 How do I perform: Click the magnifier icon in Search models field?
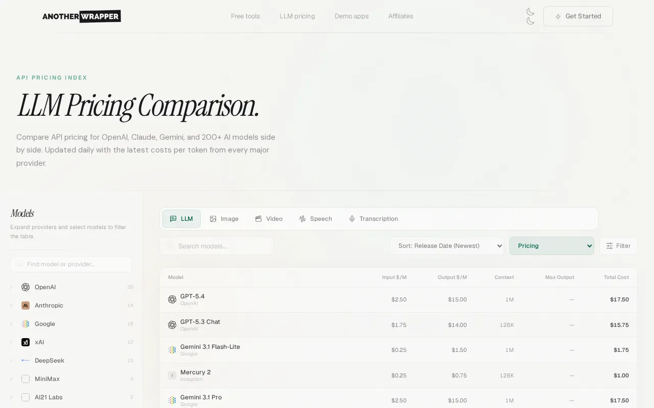[x=170, y=246]
